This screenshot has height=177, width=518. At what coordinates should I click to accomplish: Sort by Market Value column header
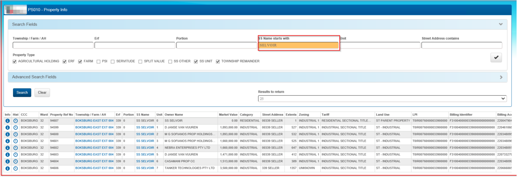[228, 115]
